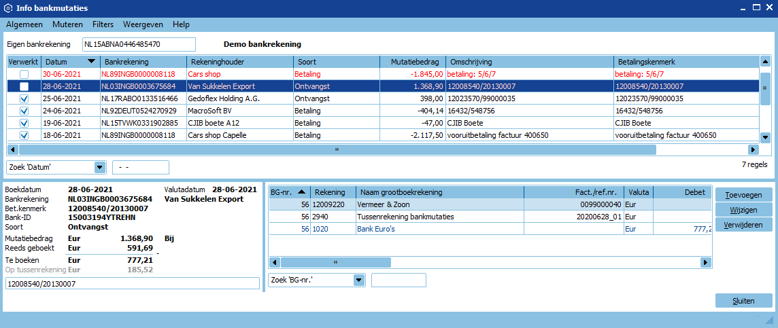
Task: Open the Muteren menu
Action: (67, 24)
